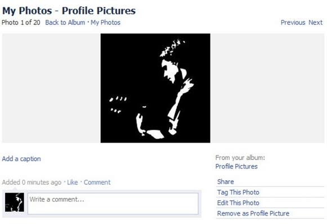
Task: Click the small profile picture thumbnail
Action: point(15,202)
